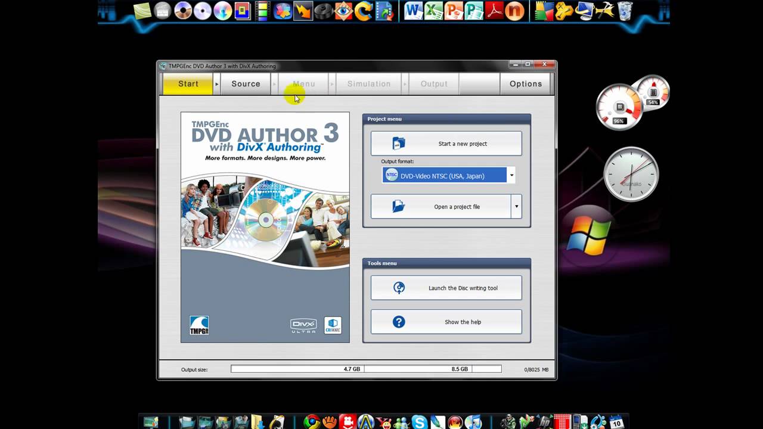Click Start a new project button

point(446,144)
